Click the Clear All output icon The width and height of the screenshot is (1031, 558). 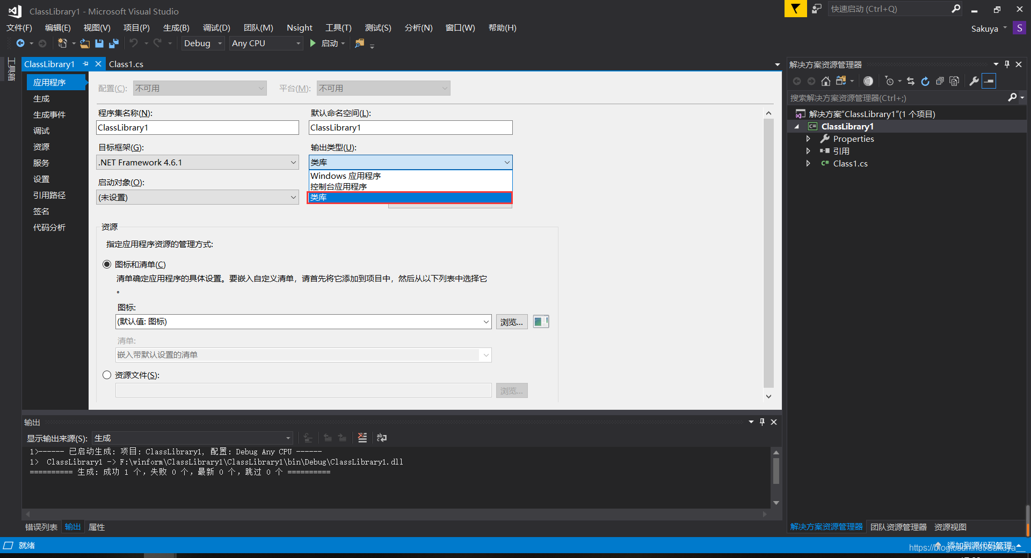click(x=362, y=438)
